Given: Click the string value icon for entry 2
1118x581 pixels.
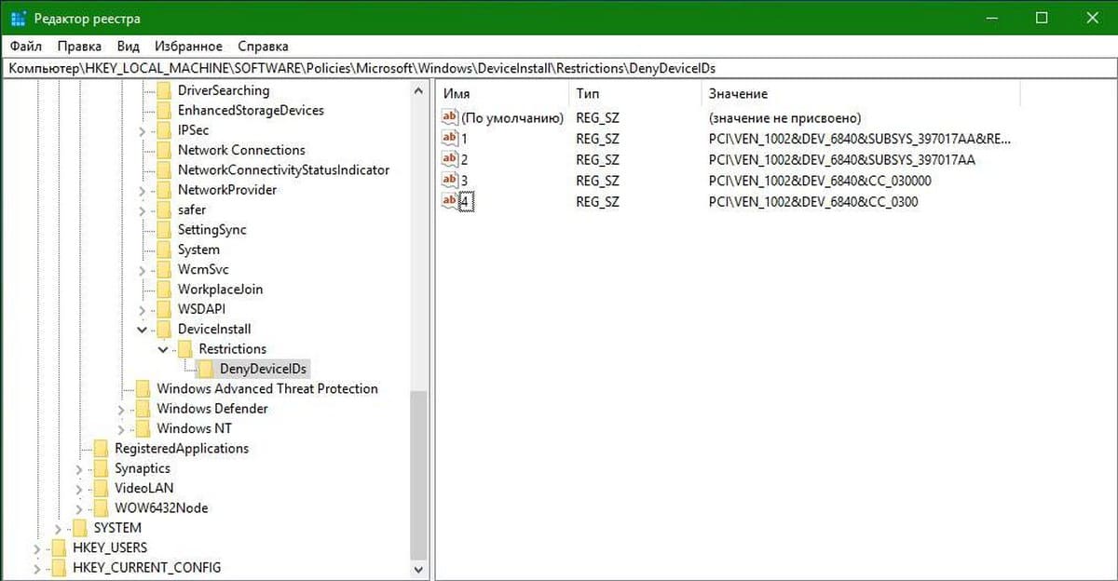Looking at the screenshot, I should pyautogui.click(x=450, y=159).
